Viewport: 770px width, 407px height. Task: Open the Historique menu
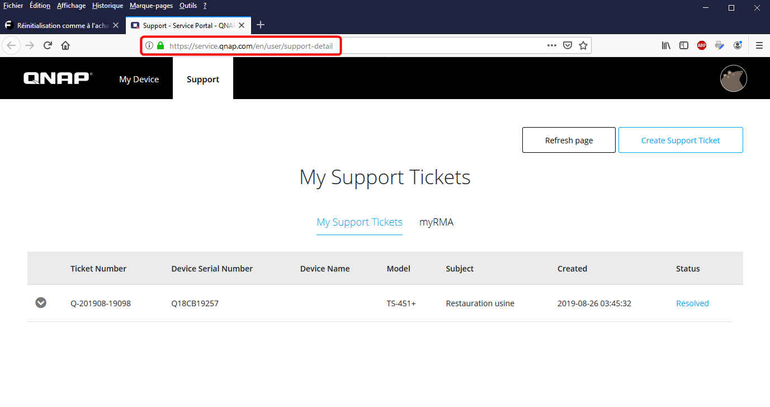[x=107, y=6]
